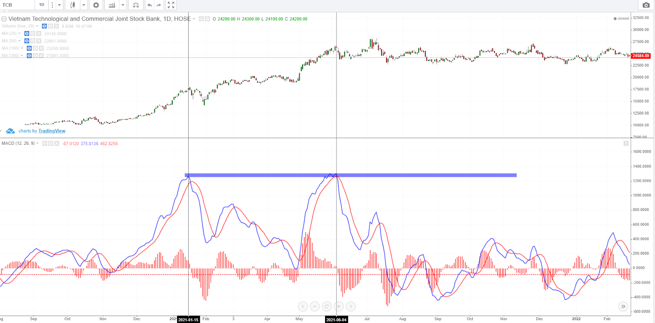Collapse the indicator legend box
This screenshot has height=323, width=655.
click(x=4, y=19)
